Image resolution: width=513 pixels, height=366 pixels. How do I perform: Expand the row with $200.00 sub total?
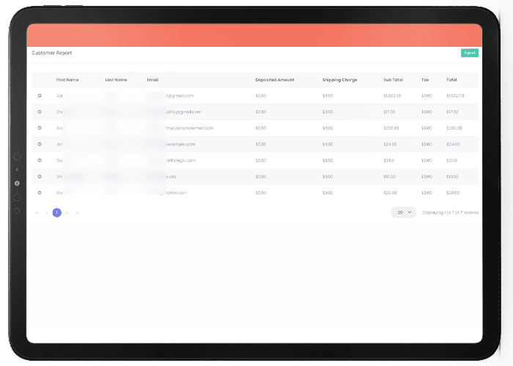[x=40, y=127]
